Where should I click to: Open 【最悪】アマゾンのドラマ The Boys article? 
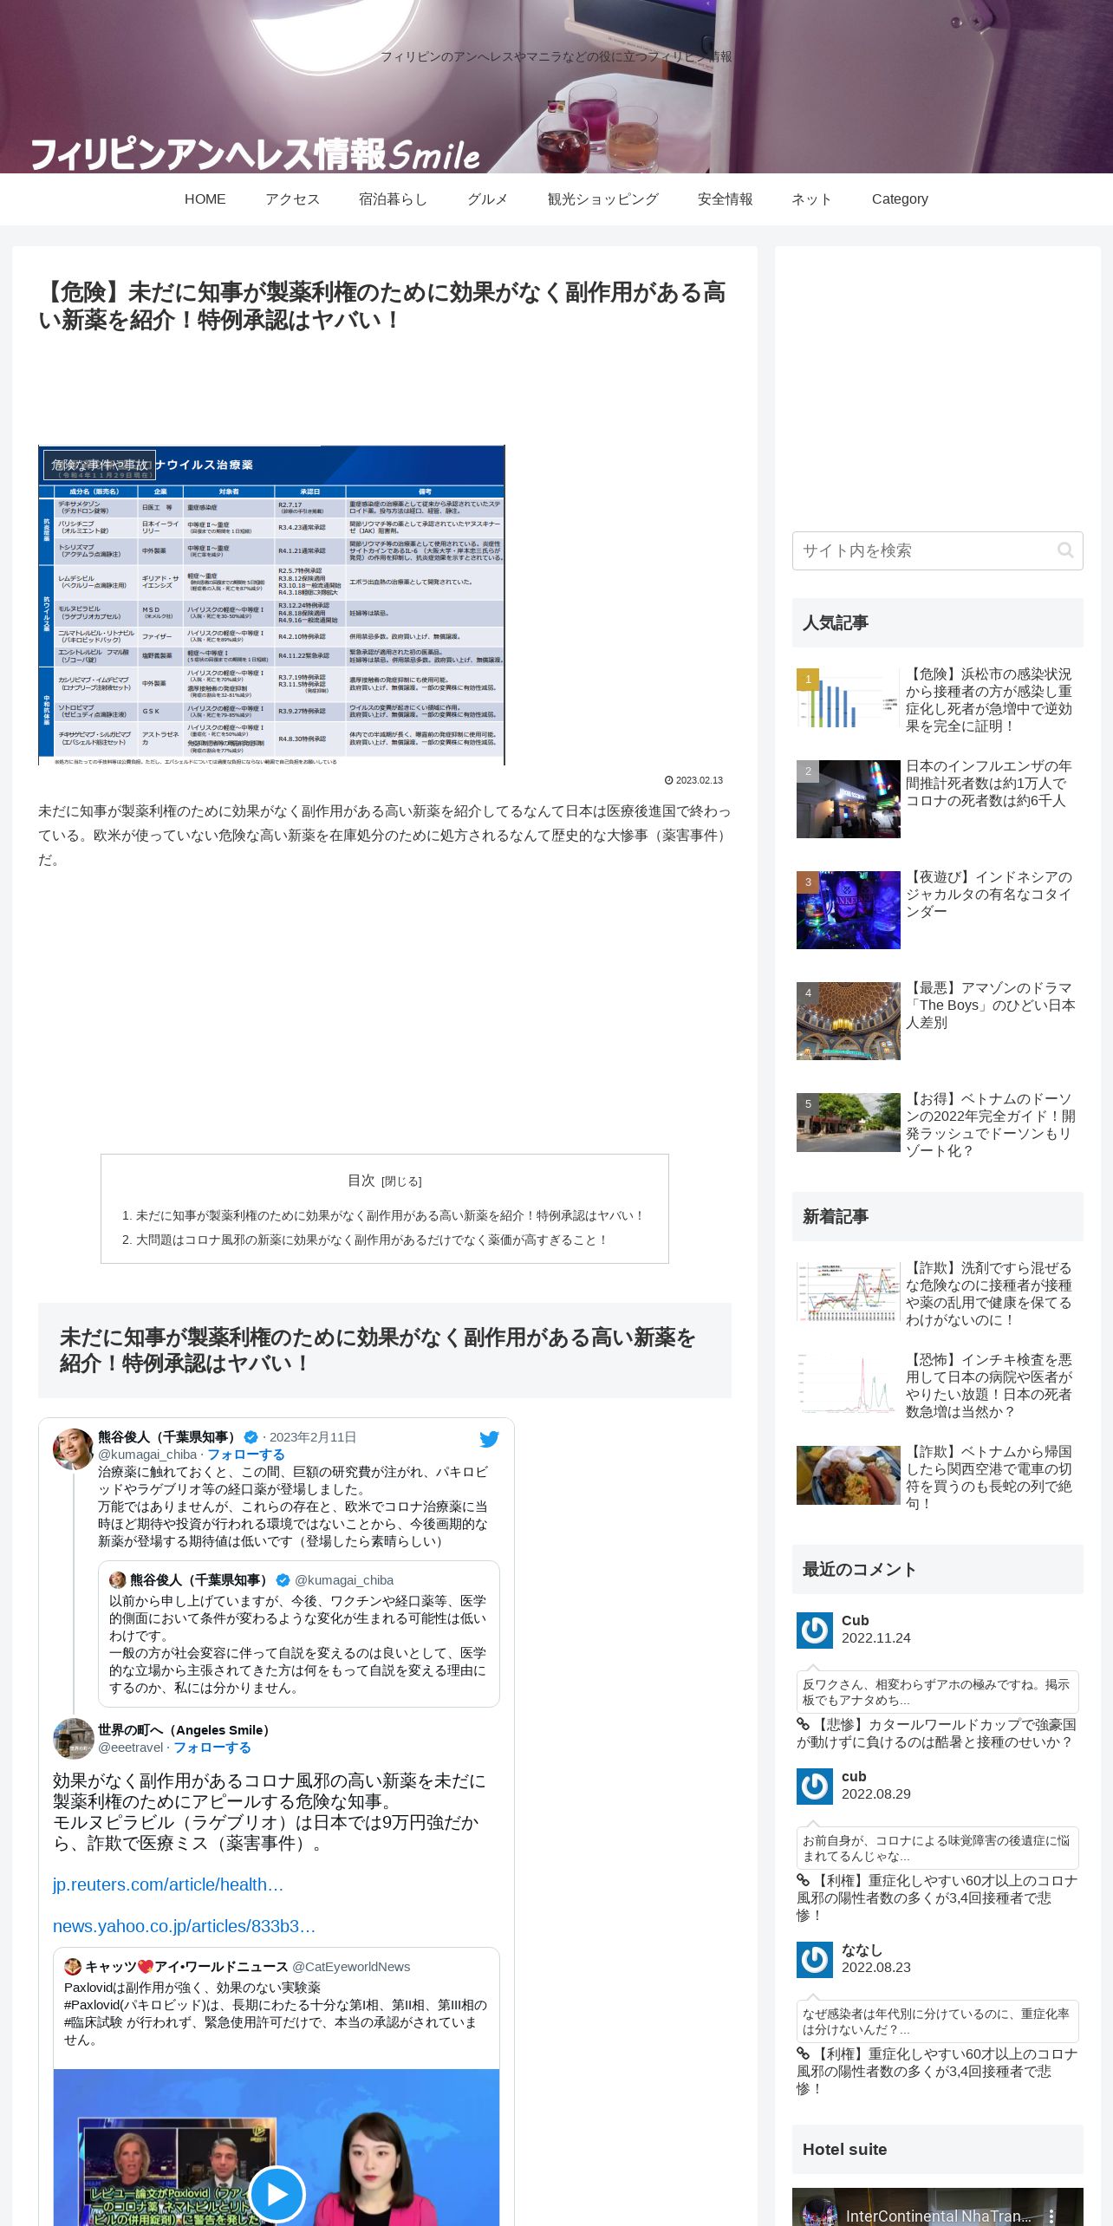991,1005
